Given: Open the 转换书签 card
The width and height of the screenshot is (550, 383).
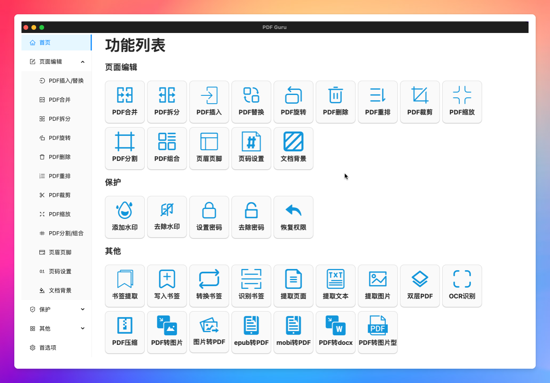Looking at the screenshot, I should (x=209, y=286).
